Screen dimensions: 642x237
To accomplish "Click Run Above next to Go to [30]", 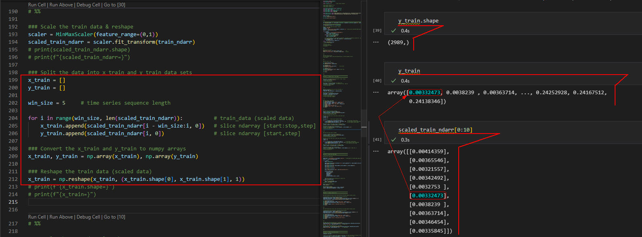I will tap(61, 5).
